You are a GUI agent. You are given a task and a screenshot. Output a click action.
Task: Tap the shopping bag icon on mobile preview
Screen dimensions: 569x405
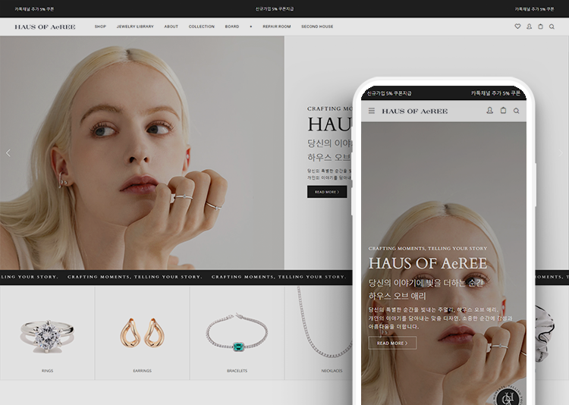503,110
